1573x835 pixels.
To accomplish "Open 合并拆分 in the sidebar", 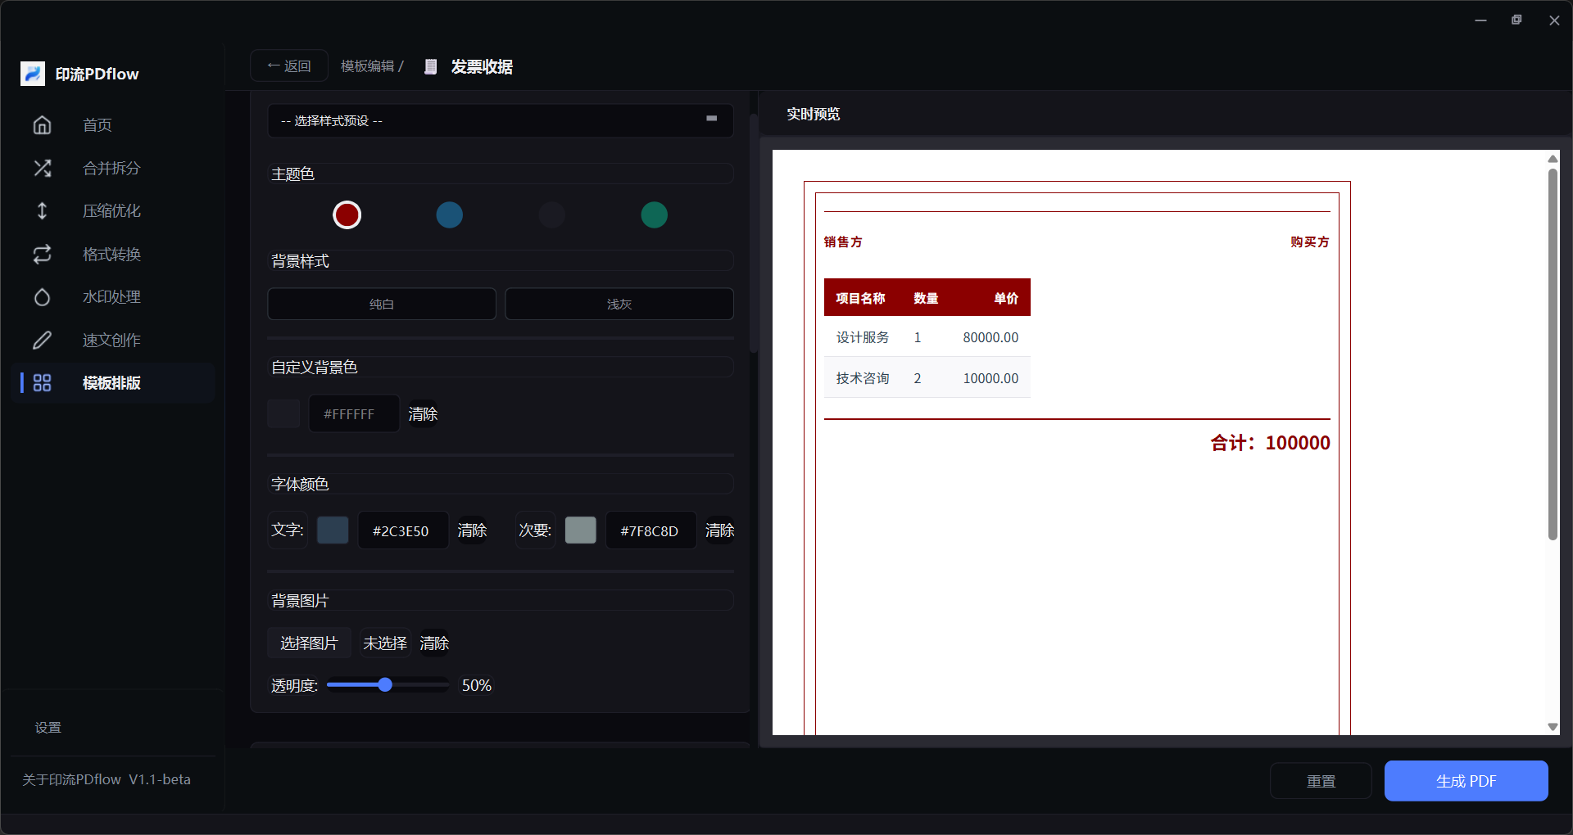I will coord(113,168).
